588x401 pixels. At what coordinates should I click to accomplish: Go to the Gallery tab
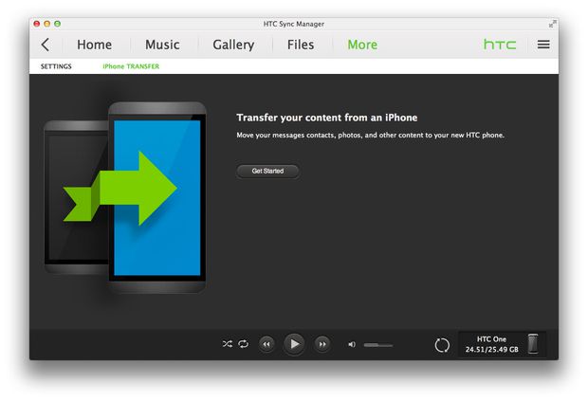click(x=233, y=45)
